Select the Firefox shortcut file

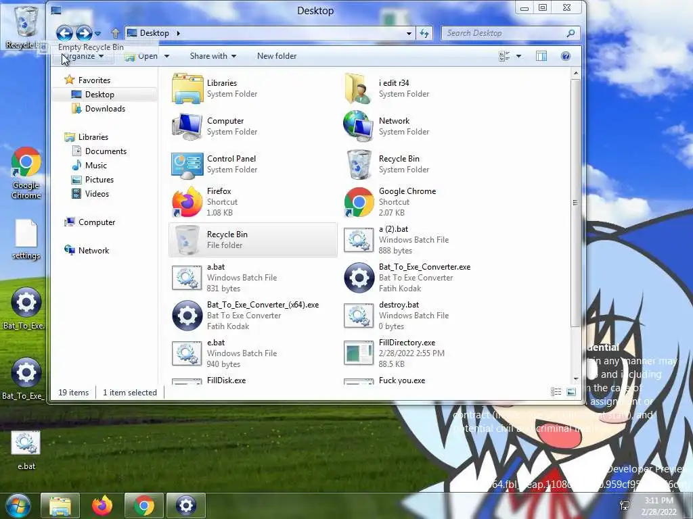[x=252, y=201]
